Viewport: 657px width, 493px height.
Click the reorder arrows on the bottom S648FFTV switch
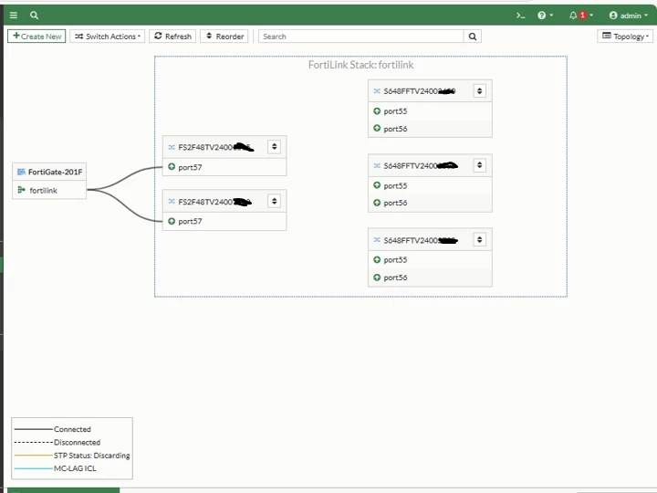(x=480, y=240)
